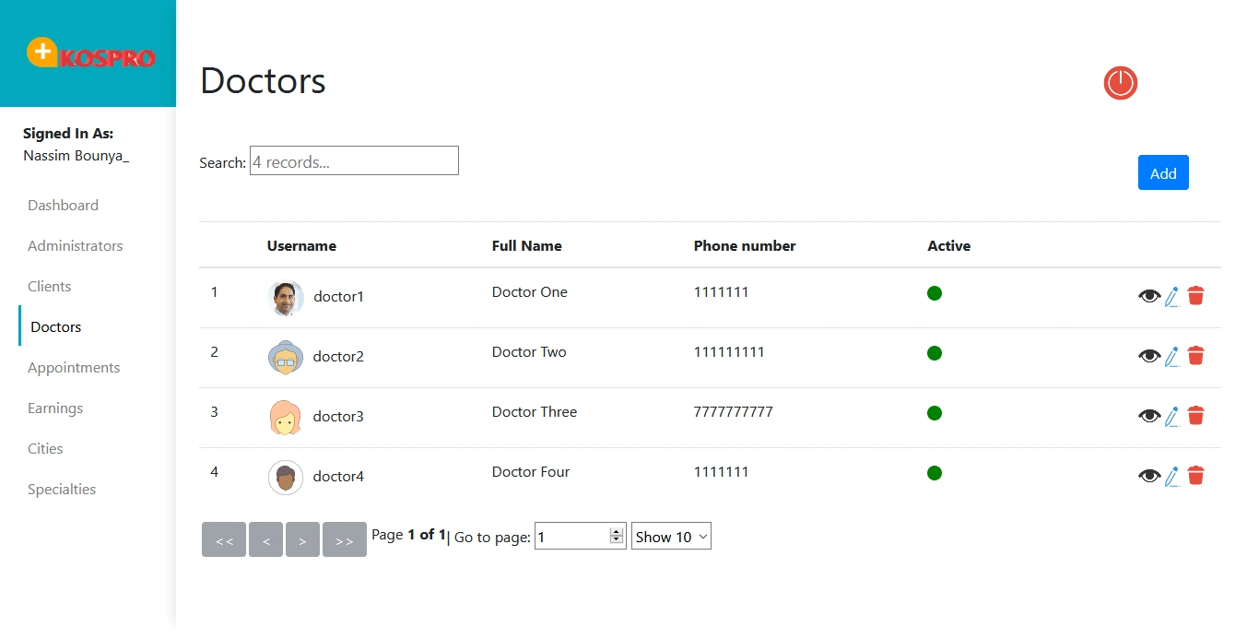Screen dimensions: 1259x639
Task: Open the Dashboard menu item
Action: click(x=63, y=206)
